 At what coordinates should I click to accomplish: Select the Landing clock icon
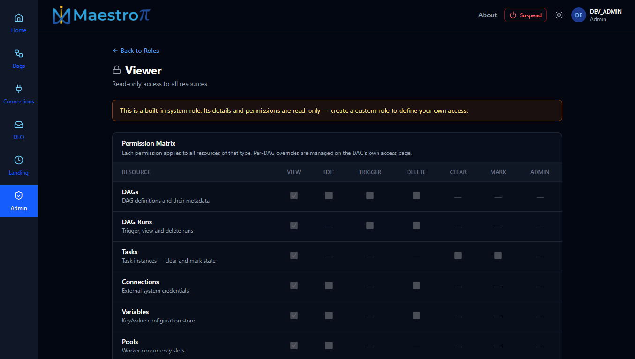[x=19, y=160]
